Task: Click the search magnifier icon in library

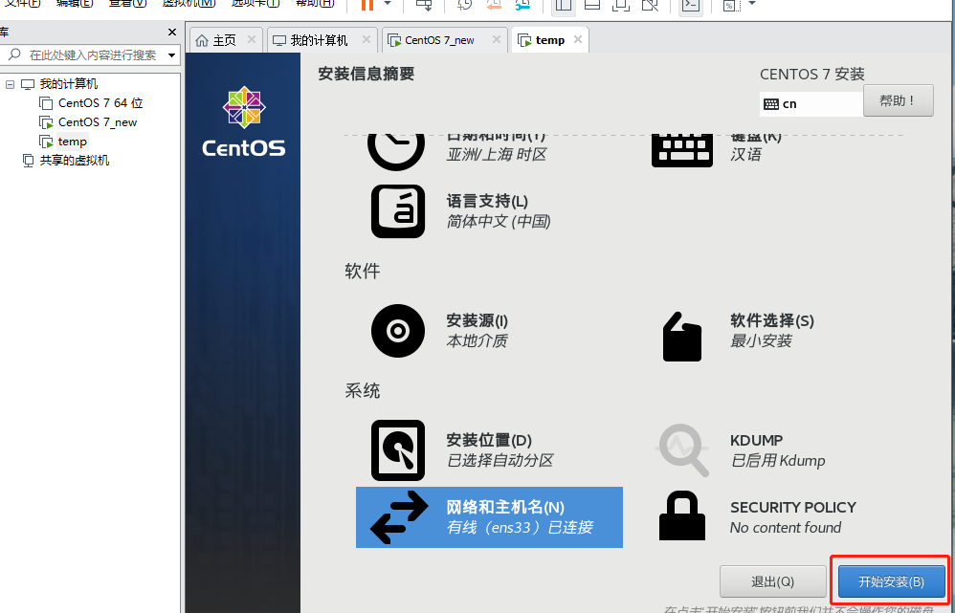Action: tap(14, 55)
